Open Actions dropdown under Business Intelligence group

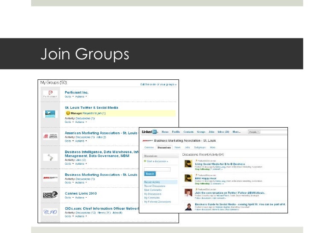[x=81, y=164]
